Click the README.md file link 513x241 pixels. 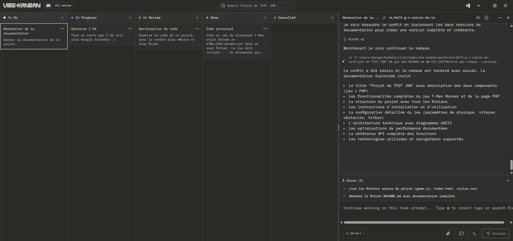[x=356, y=39]
